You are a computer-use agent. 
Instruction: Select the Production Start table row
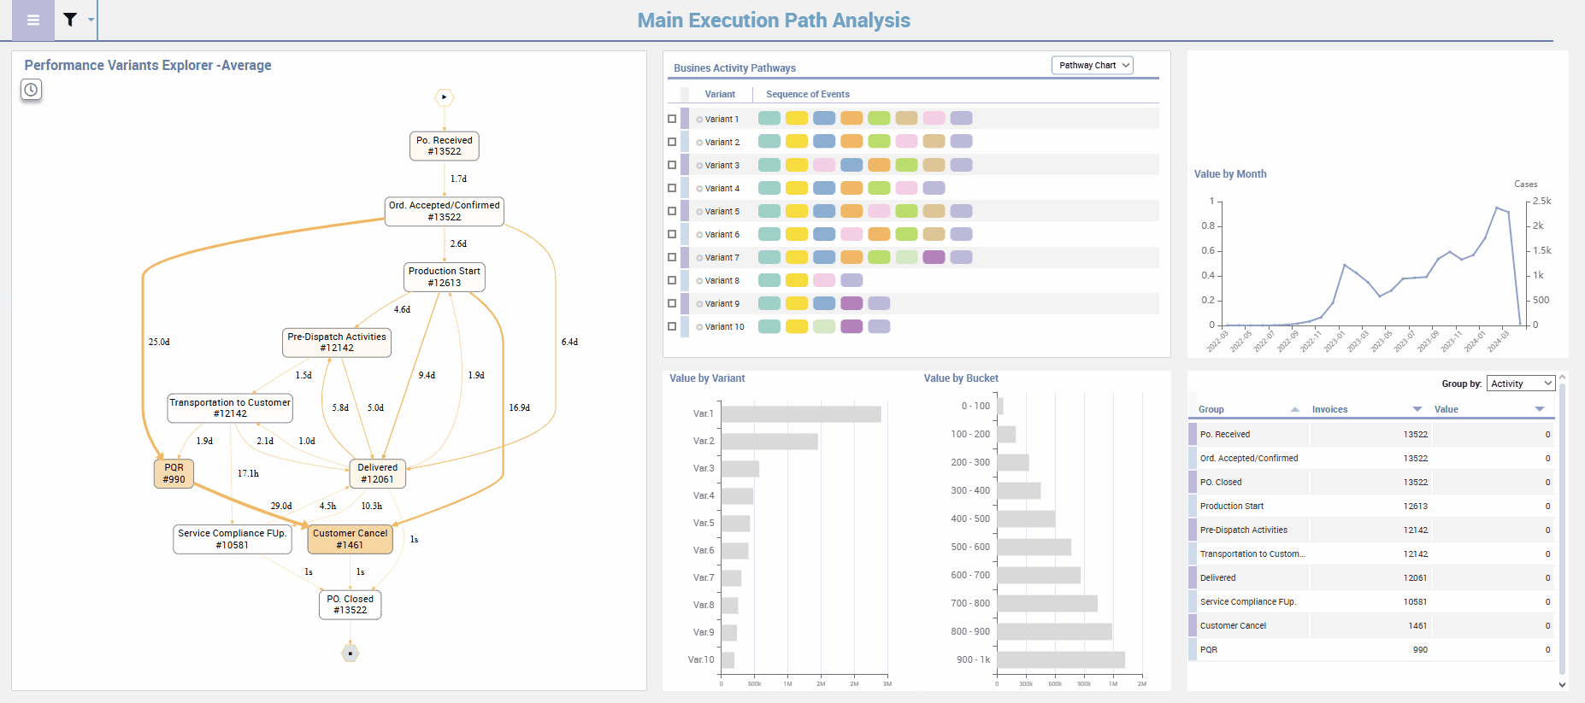[x=1371, y=506]
